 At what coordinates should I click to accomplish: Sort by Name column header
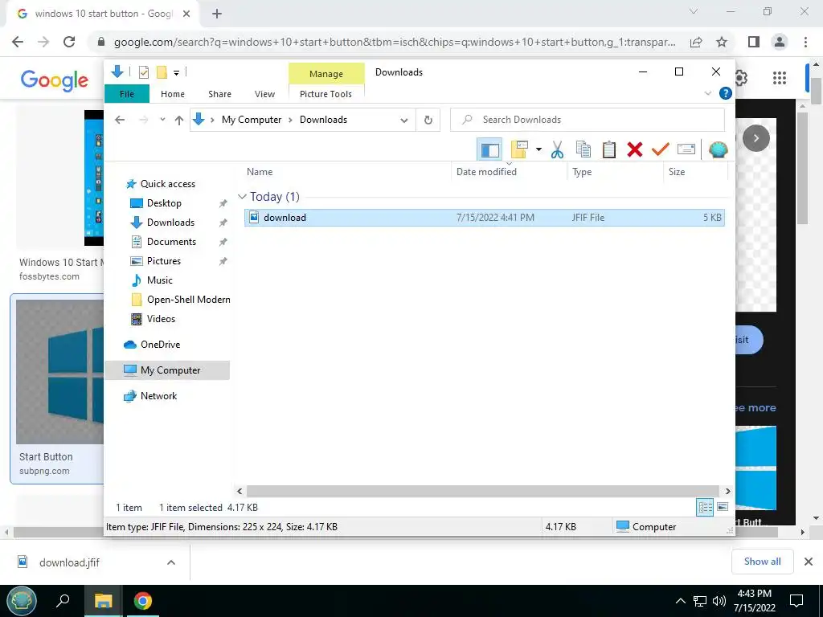(260, 172)
